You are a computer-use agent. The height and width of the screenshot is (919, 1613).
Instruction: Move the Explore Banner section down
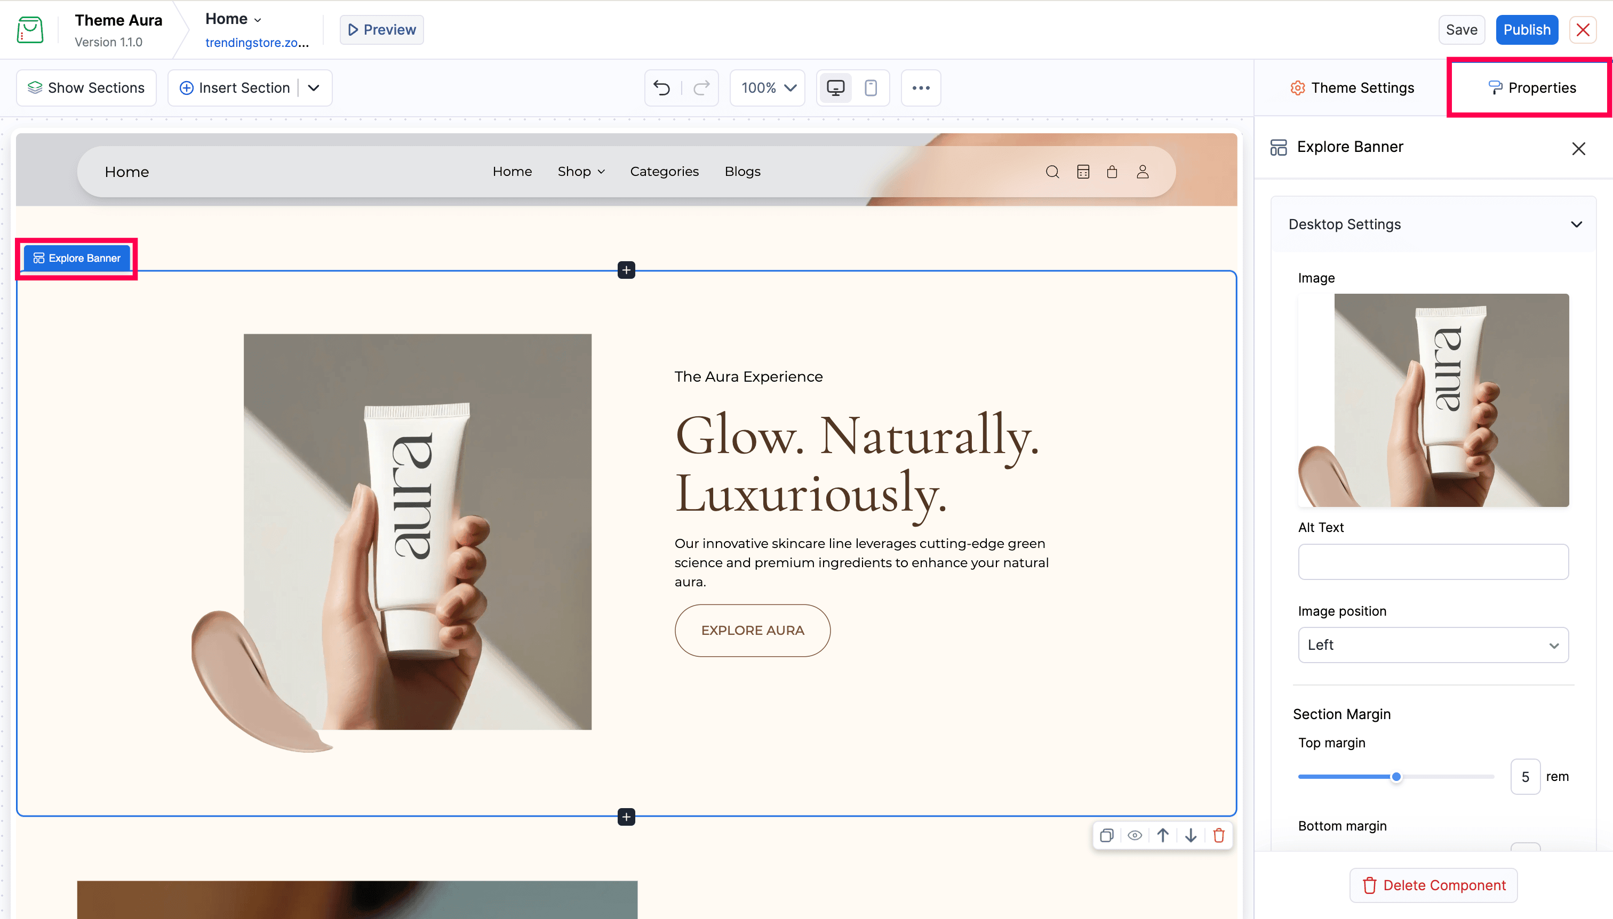(1191, 835)
